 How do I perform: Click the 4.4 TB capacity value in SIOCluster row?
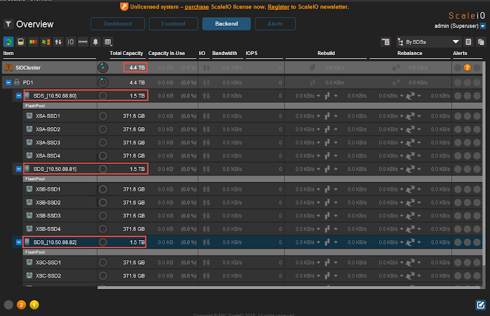(x=137, y=68)
